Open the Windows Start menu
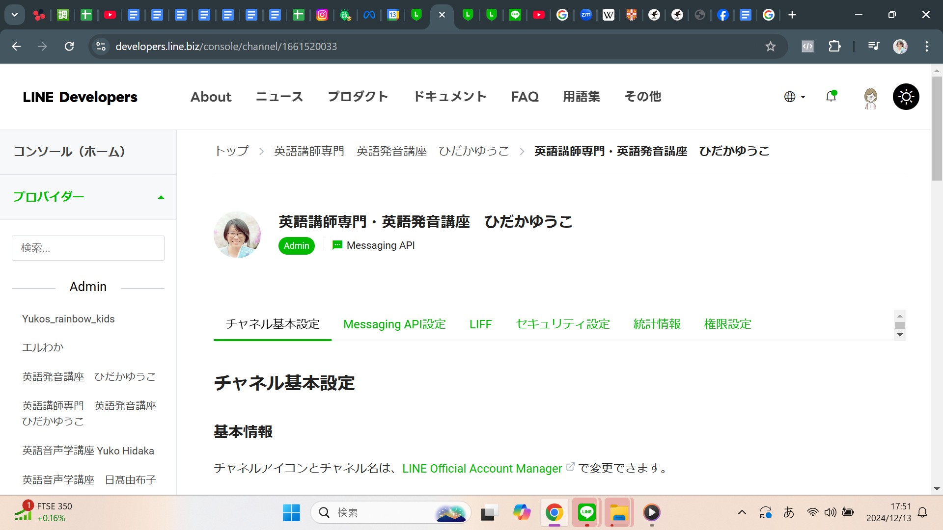Viewport: 943px width, 530px height. tap(291, 513)
